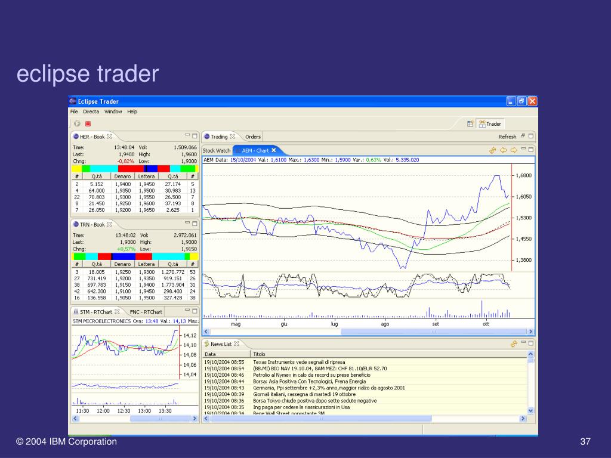
Task: Switch to the Stock Watch tab
Action: 217,150
